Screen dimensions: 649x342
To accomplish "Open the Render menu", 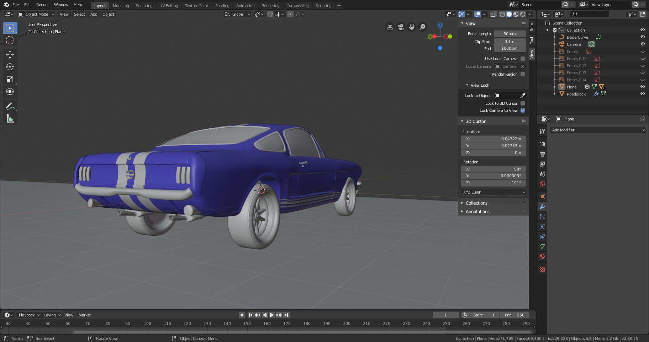I will tap(42, 5).
